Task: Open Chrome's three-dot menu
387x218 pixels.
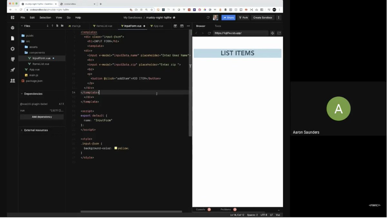Action: [280, 10]
